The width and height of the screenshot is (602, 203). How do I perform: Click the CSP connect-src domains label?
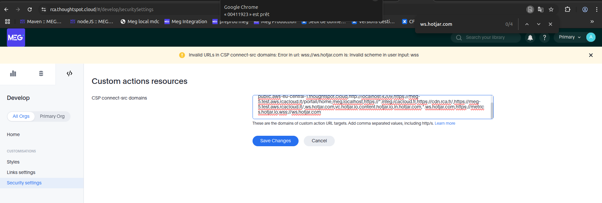point(119,98)
